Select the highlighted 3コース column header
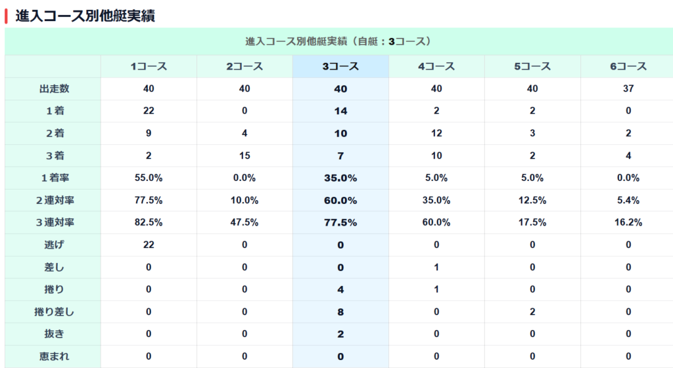 340,66
